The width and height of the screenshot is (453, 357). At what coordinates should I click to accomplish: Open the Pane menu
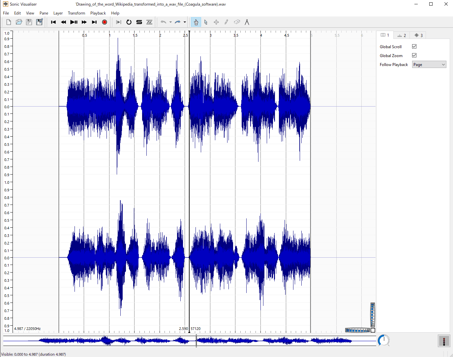pyautogui.click(x=44, y=13)
